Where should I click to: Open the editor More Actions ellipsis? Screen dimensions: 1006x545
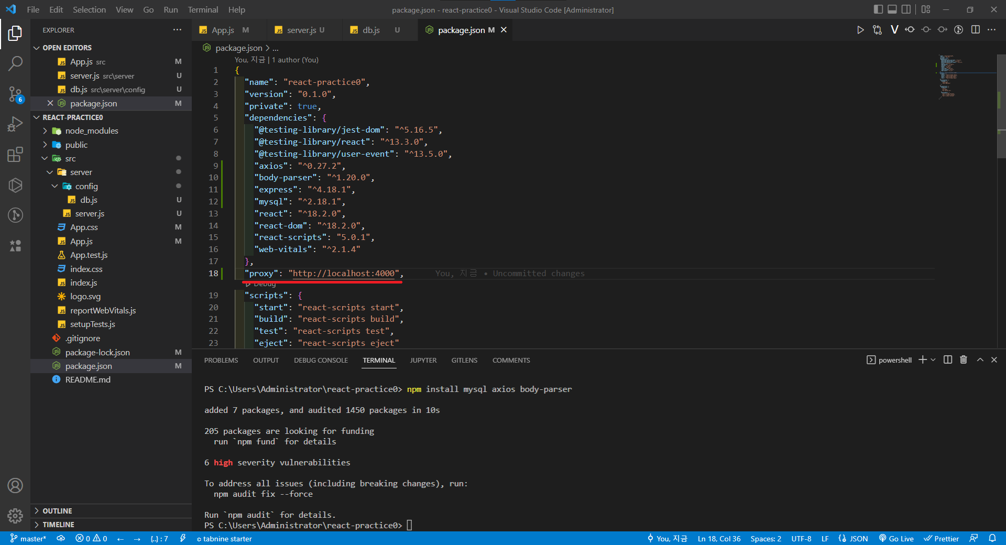click(x=991, y=30)
